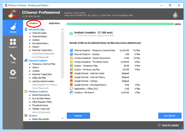Open the Tools wrench section
This screenshot has height=132, width=186.
coord(13,59)
